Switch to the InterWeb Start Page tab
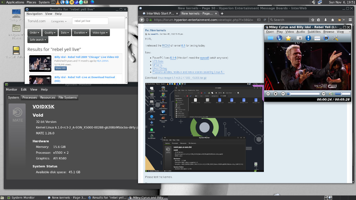Viewport: 356px width, 200px height. tap(160, 14)
